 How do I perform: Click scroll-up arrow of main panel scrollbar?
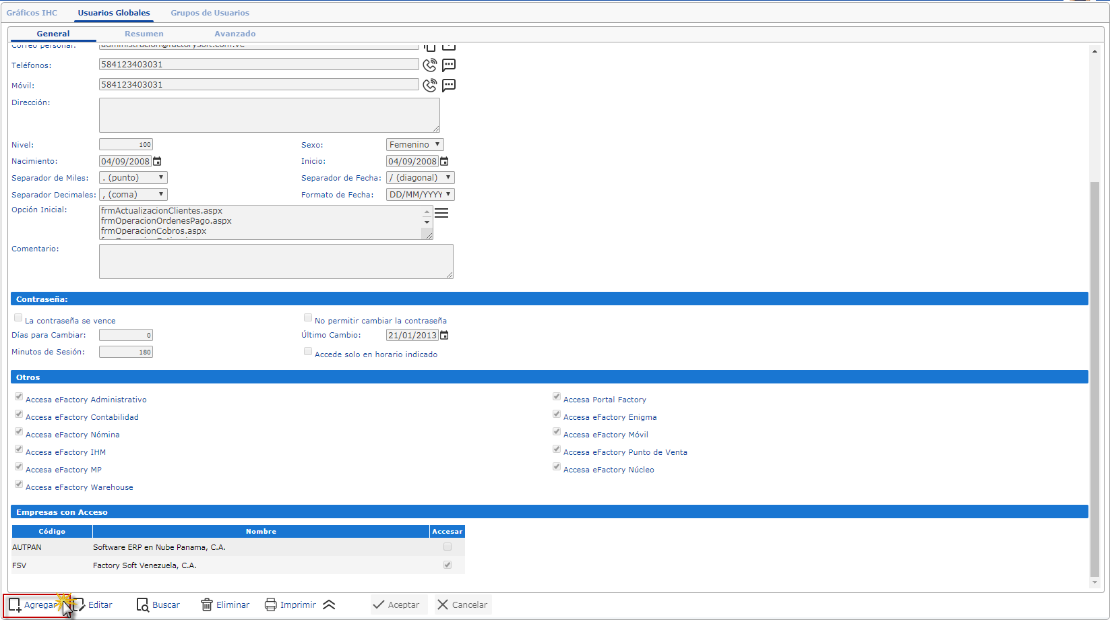click(1094, 51)
